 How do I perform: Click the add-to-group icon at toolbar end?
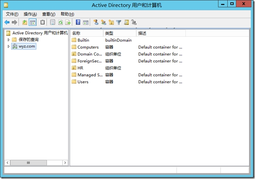coord(134,22)
